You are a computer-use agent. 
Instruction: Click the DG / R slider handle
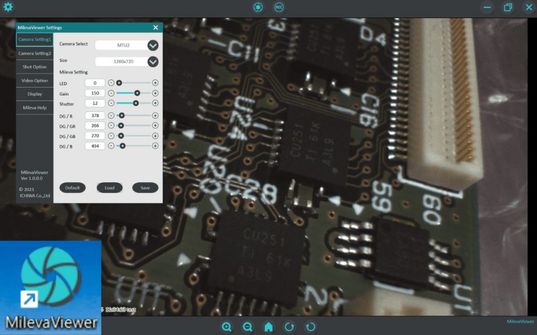(x=122, y=116)
